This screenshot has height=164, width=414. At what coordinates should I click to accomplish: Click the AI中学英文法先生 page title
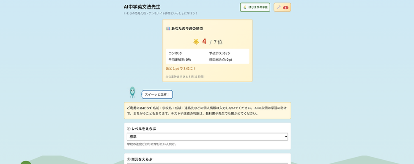(142, 7)
